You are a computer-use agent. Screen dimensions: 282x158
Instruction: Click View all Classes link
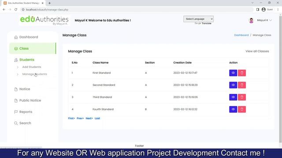(x=257, y=51)
